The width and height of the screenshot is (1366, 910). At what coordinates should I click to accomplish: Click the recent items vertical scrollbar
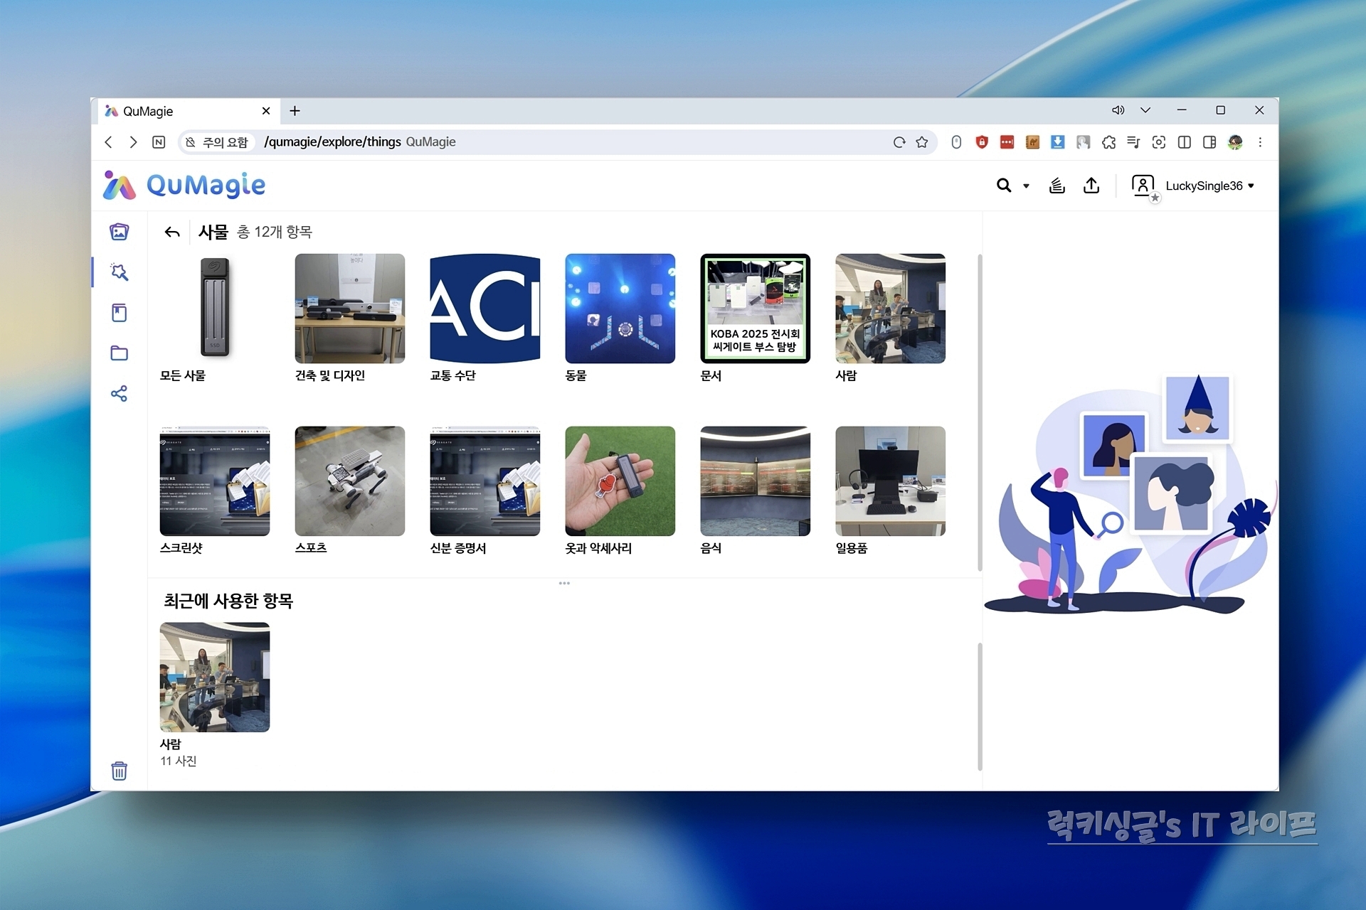[980, 707]
